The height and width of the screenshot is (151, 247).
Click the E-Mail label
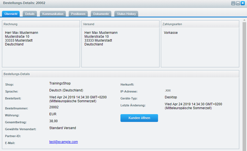10,143
